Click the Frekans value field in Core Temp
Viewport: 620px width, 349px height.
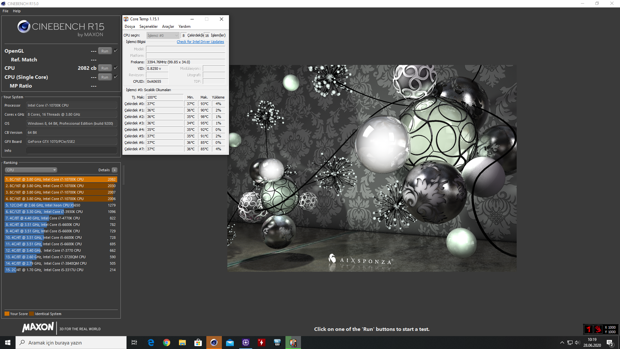(x=185, y=62)
